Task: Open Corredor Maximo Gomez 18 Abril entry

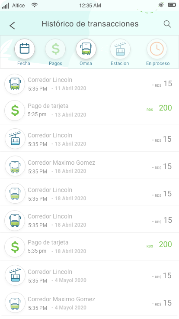Action: coord(89,166)
